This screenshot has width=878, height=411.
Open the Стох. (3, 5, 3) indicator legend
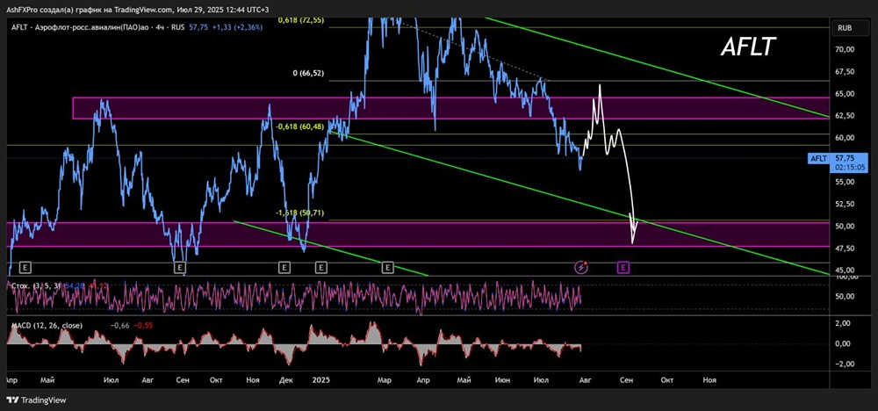tap(36, 286)
